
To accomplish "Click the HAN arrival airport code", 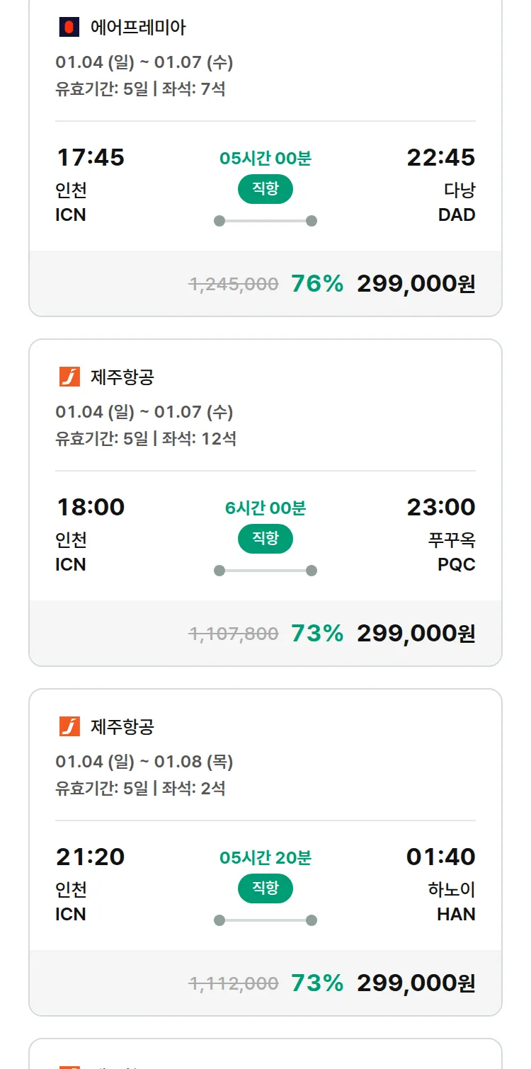I will tap(456, 915).
